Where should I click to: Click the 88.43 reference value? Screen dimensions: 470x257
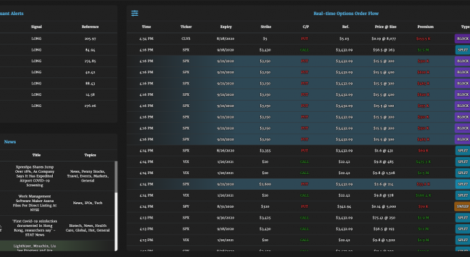pyautogui.click(x=90, y=84)
